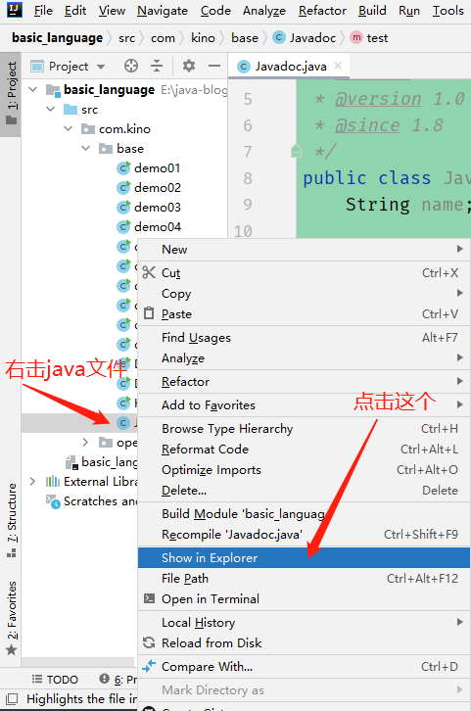Choose Optimize Imports
471x711 pixels.
pos(304,470)
